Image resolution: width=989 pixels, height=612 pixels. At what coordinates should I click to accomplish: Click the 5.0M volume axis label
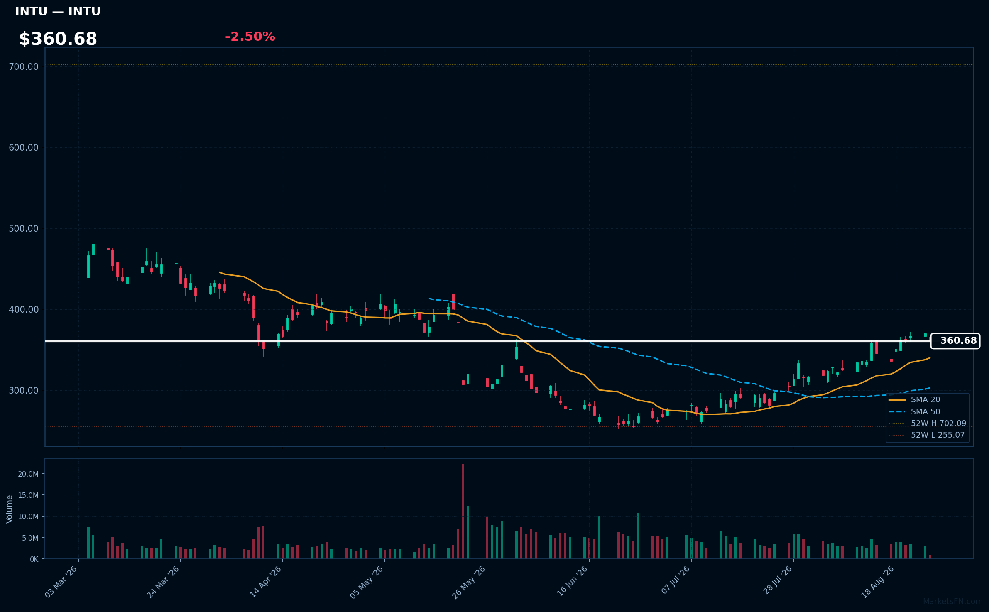(30, 538)
